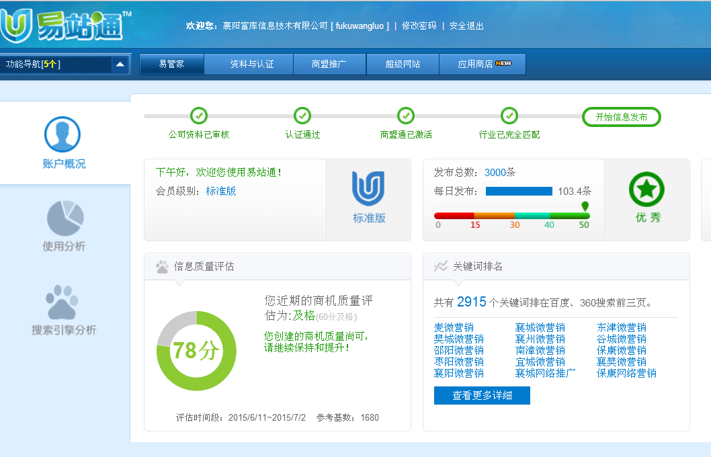Switch to the 商盟推广 tab
Screen dimensions: 711x457
tap(330, 64)
